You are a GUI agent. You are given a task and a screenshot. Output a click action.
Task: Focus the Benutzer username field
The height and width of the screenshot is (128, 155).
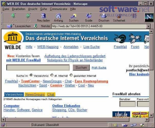(128, 104)
